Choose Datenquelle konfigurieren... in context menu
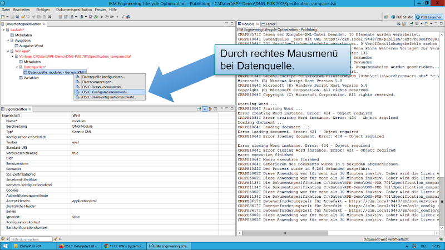The height and width of the screenshot is (250, 445). click(x=110, y=77)
